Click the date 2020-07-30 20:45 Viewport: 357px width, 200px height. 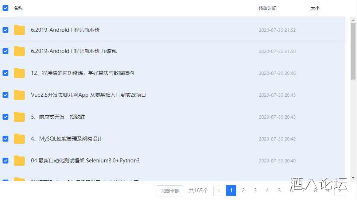[x=277, y=95]
